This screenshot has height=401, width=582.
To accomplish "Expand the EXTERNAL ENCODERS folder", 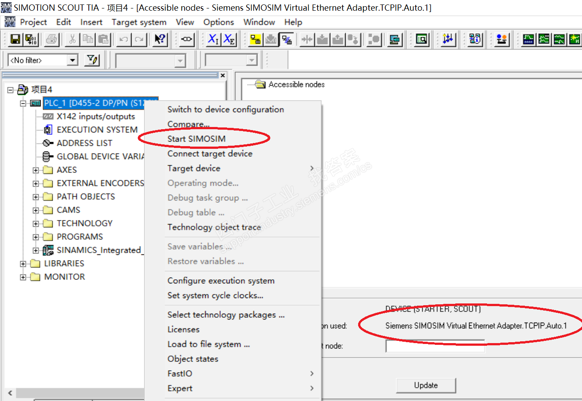I will pyautogui.click(x=36, y=183).
